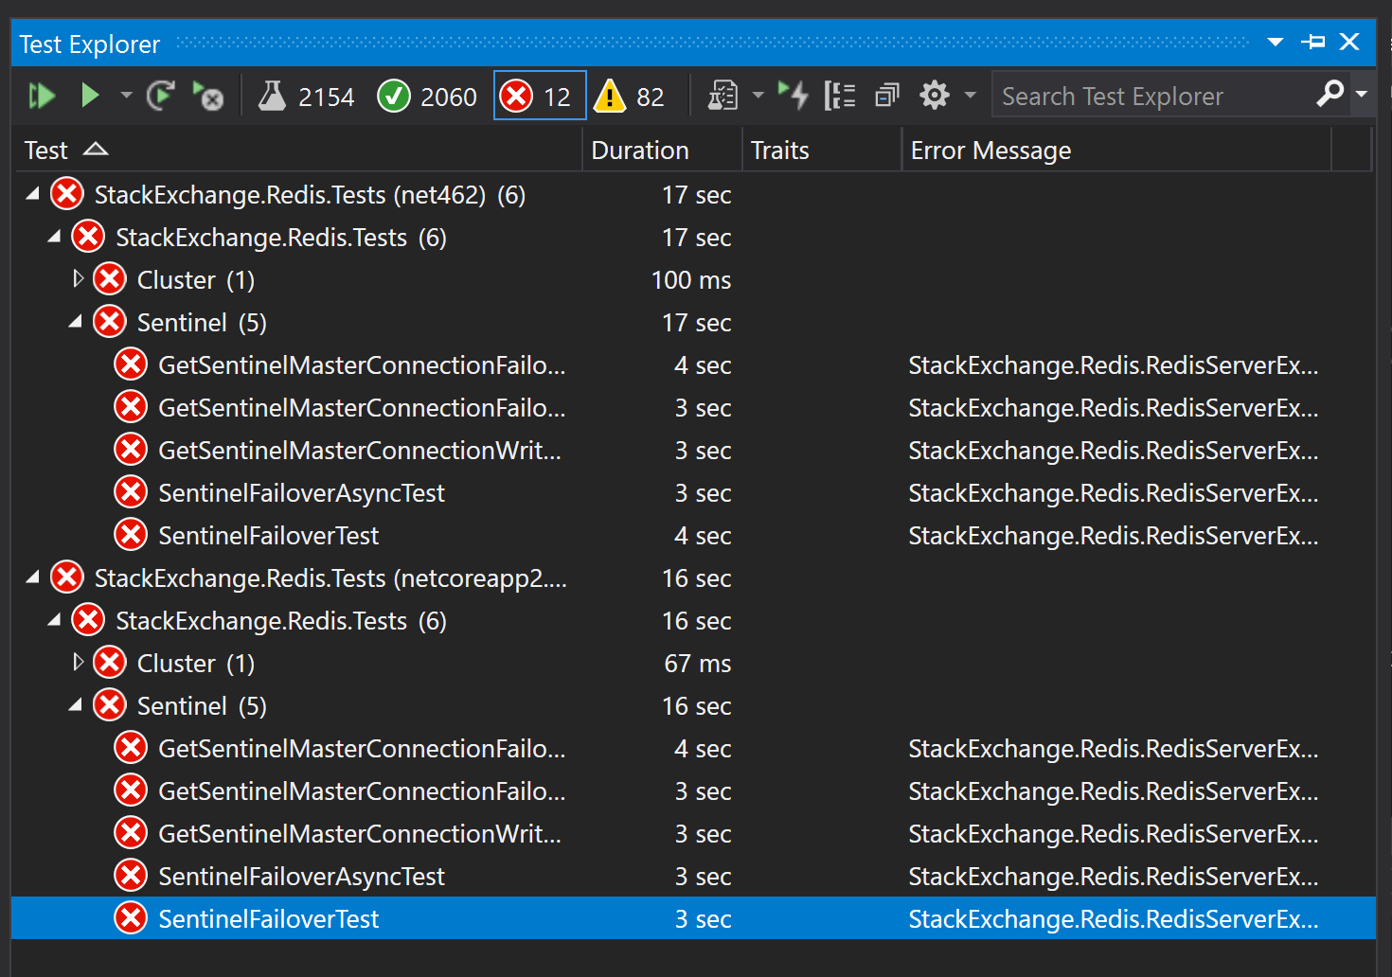
Task: Select the Sentinel (5) row with 17 sec
Action: [x=693, y=323]
